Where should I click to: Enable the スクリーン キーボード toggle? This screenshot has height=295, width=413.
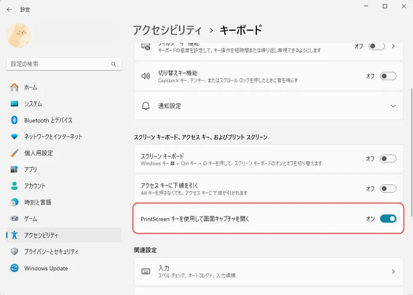click(388, 159)
